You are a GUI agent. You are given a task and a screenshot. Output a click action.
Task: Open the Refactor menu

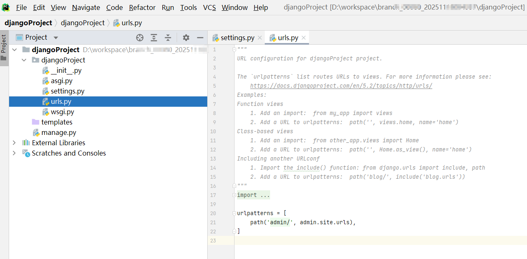pyautogui.click(x=142, y=7)
